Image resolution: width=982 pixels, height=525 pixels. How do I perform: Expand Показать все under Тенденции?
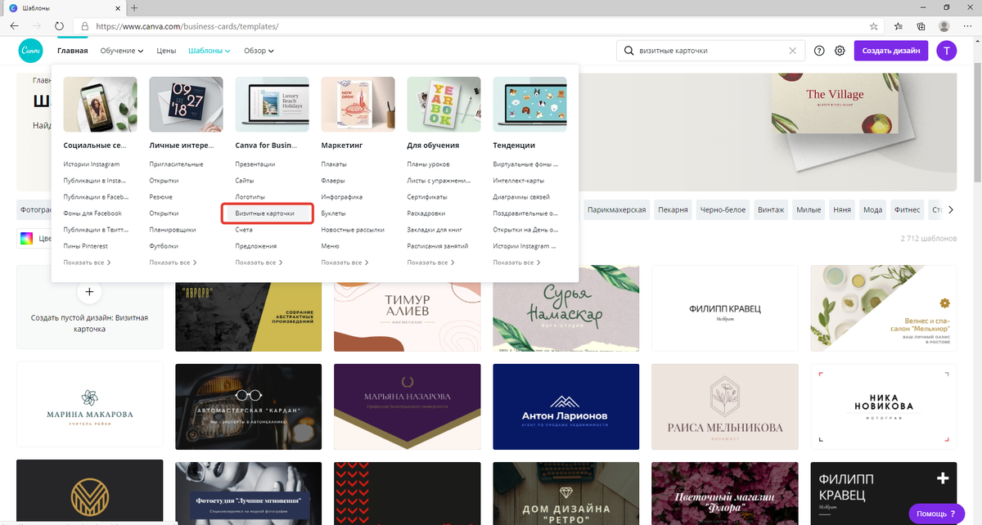coord(516,262)
